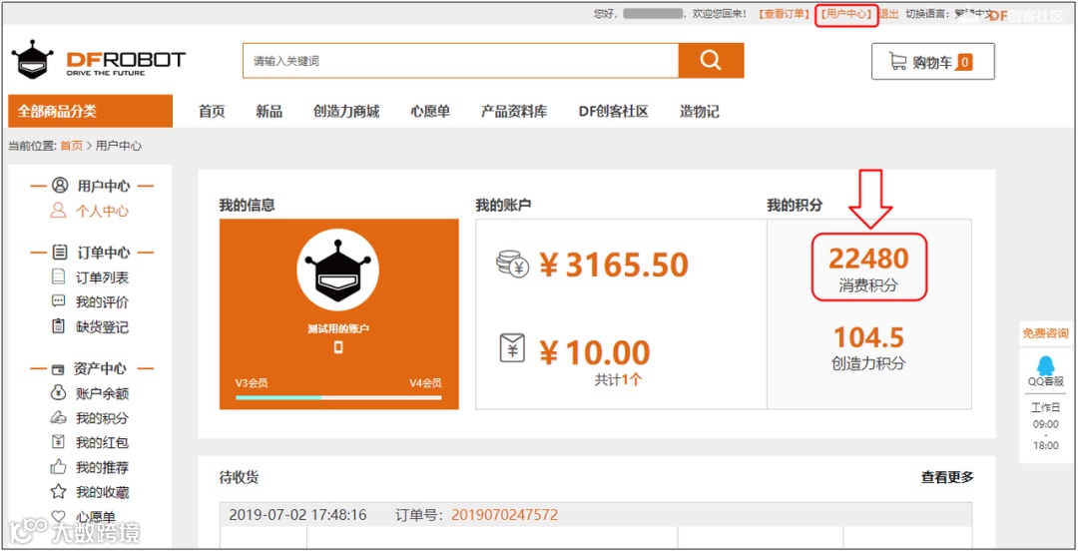1078x552 pixels.
Task: Click the QQ客服 penguin icon
Action: (1045, 365)
